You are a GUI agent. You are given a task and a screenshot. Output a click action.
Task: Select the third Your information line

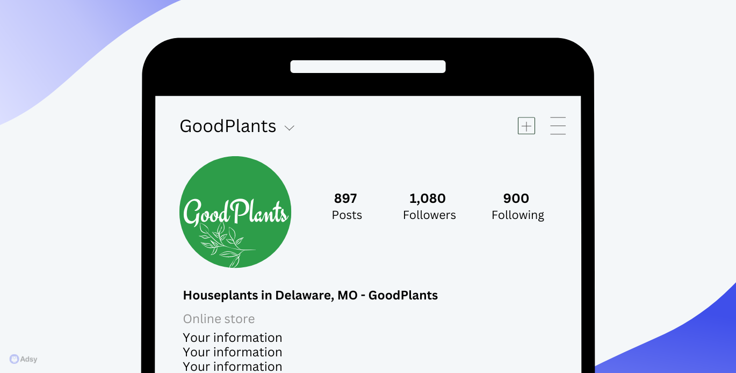(x=233, y=367)
